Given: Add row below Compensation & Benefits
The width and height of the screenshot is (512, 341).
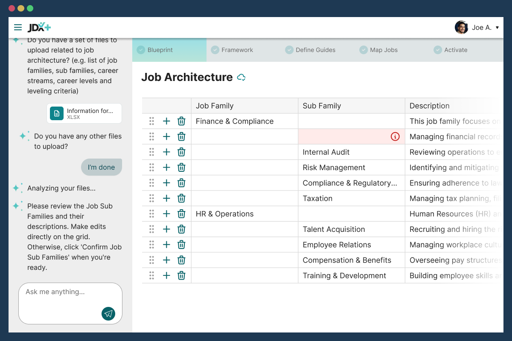Looking at the screenshot, I should (166, 260).
